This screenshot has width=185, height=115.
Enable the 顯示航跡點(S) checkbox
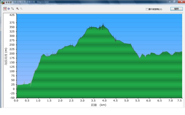click(x=147, y=9)
